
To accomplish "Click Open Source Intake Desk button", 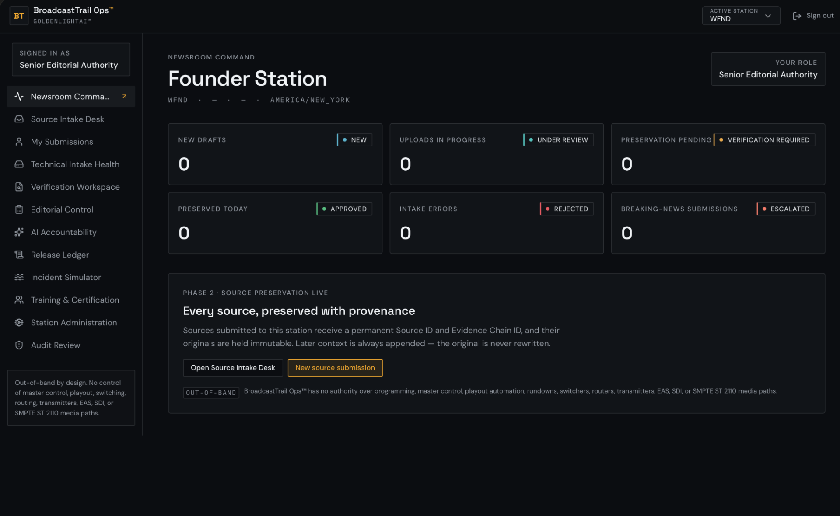I will point(233,368).
